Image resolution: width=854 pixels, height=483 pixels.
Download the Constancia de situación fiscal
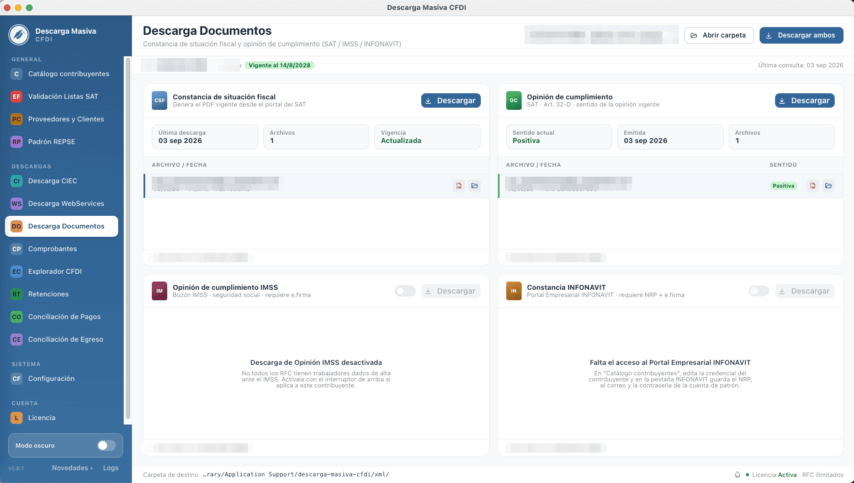451,100
